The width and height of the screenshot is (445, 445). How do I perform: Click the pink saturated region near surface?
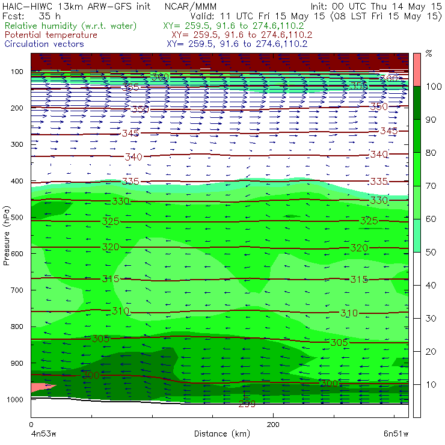pyautogui.click(x=41, y=387)
